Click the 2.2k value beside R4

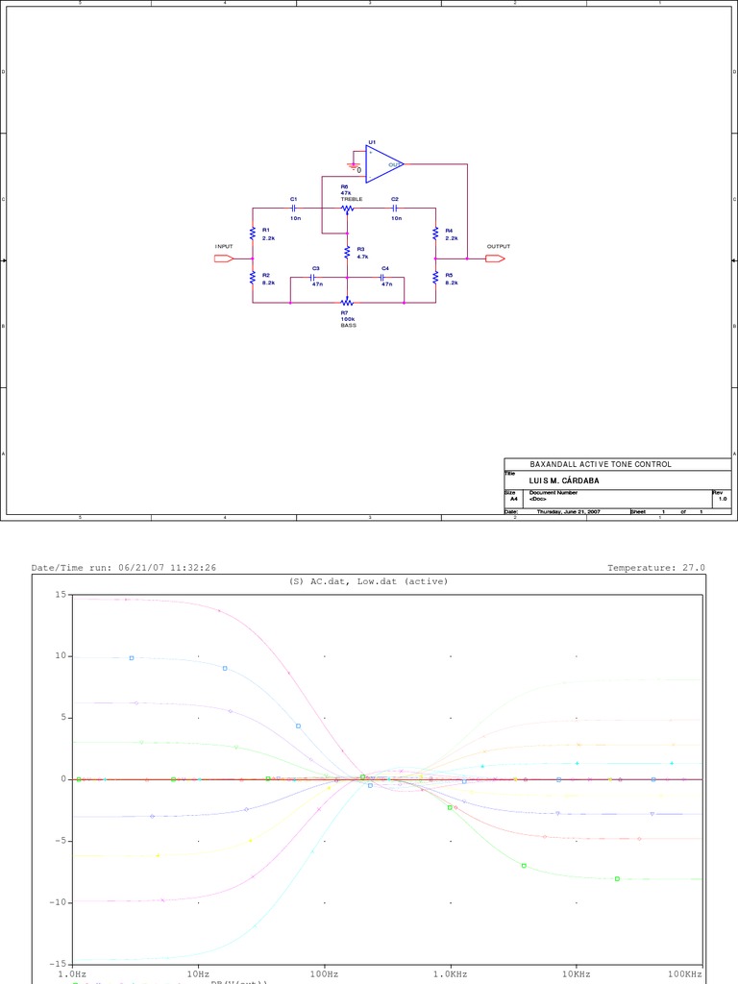452,238
